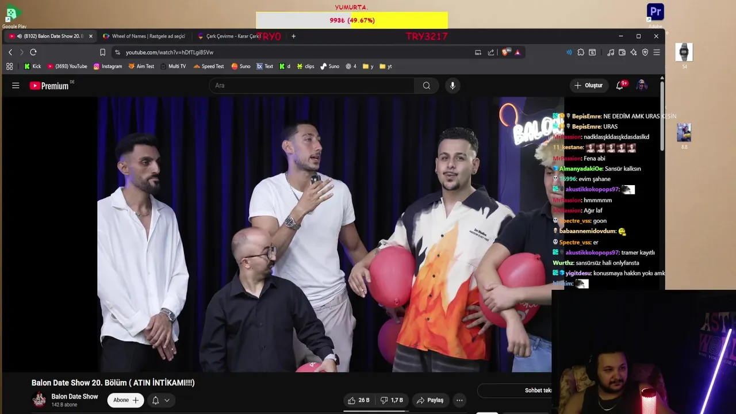Screen dimensions: 736x414
Task: Open the account avatar menu
Action: tap(642, 86)
